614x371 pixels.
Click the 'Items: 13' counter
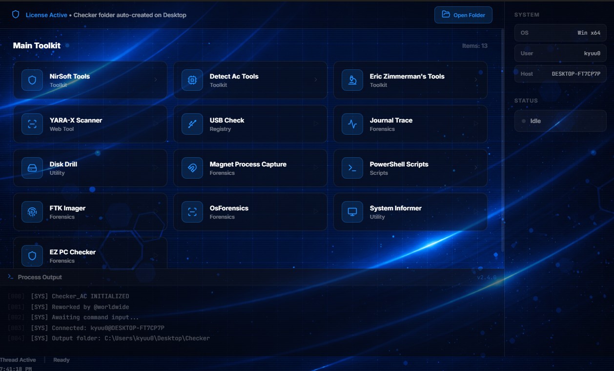[475, 46]
